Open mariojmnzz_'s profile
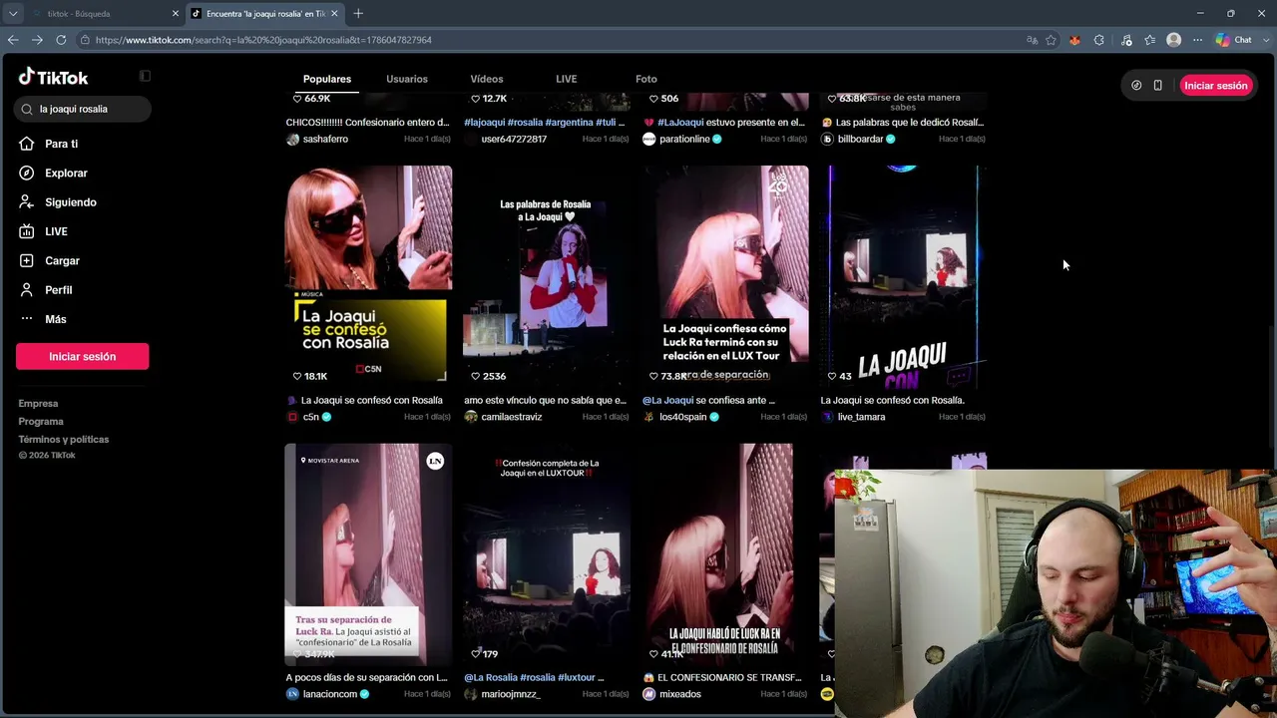Image resolution: width=1277 pixels, height=718 pixels. [511, 694]
